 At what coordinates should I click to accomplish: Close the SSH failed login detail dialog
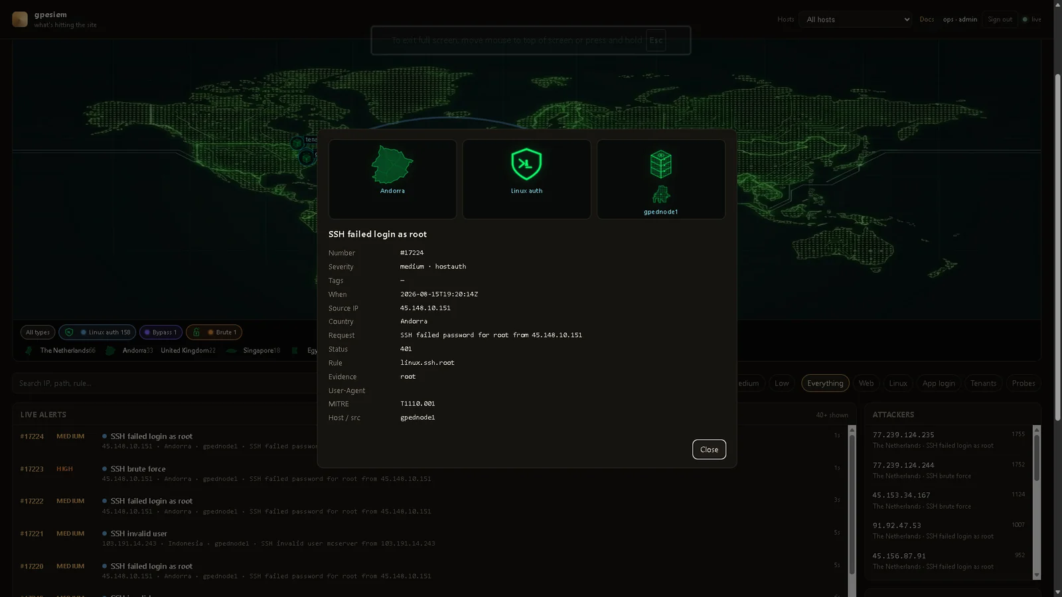709,450
